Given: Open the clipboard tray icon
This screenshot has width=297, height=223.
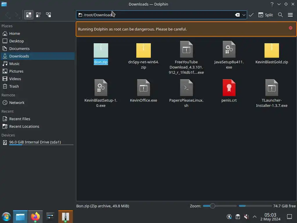Looking at the screenshot, I should [238, 217].
